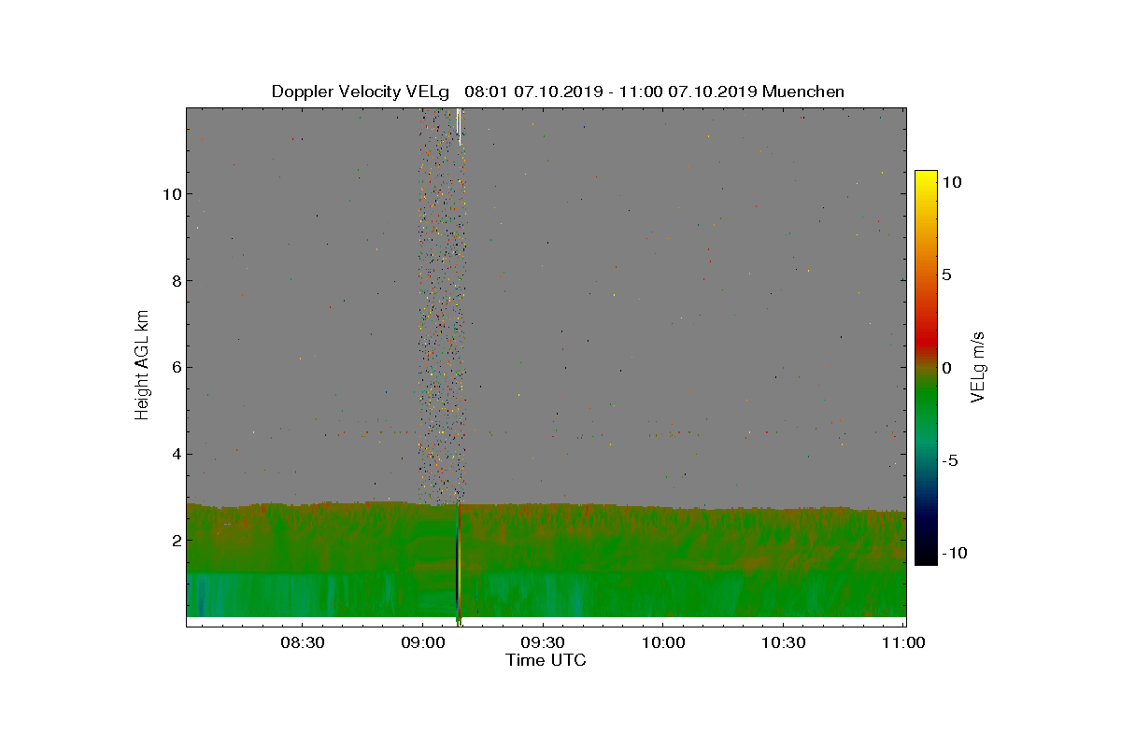Image resolution: width=1121 pixels, height=747 pixels.
Task: Click the 11:00 time tick label
Action: (903, 642)
